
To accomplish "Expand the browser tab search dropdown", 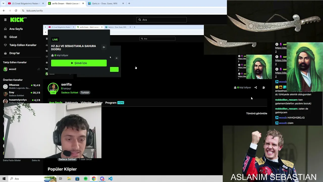I will click(3, 4).
